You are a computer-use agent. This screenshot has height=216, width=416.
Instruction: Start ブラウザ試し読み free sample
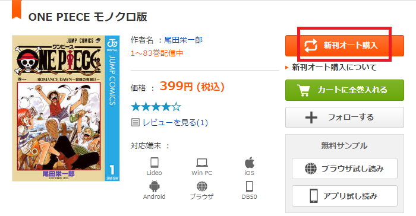[x=344, y=169]
